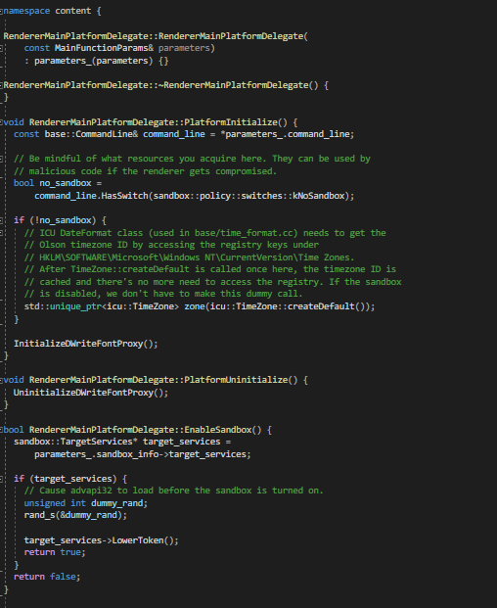Click the 'sandbox::TargetServices*' type
Viewport: 497px width, 608px height.
(x=75, y=442)
